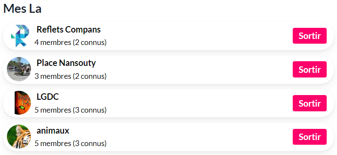Open the LGDC group name
337x155 pixels.
click(x=48, y=97)
